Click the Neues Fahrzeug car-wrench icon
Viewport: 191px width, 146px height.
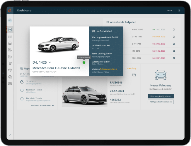point(161,75)
